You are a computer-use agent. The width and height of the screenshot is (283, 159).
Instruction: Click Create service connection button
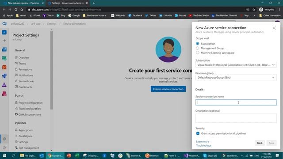(x=168, y=89)
